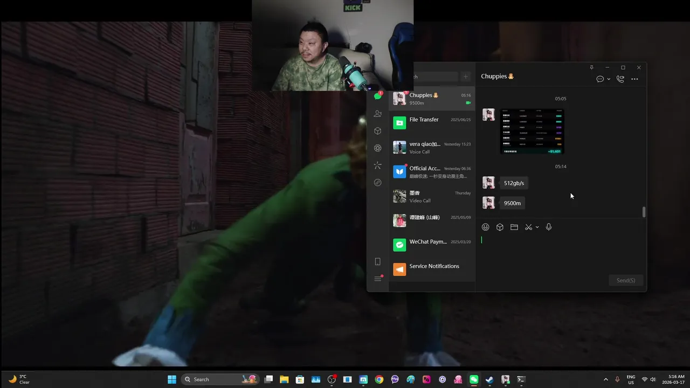Image resolution: width=690 pixels, height=388 pixels.
Task: Open the File Transfer chat
Action: 432,123
